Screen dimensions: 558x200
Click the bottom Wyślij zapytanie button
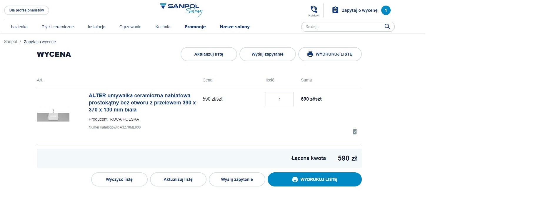click(237, 179)
